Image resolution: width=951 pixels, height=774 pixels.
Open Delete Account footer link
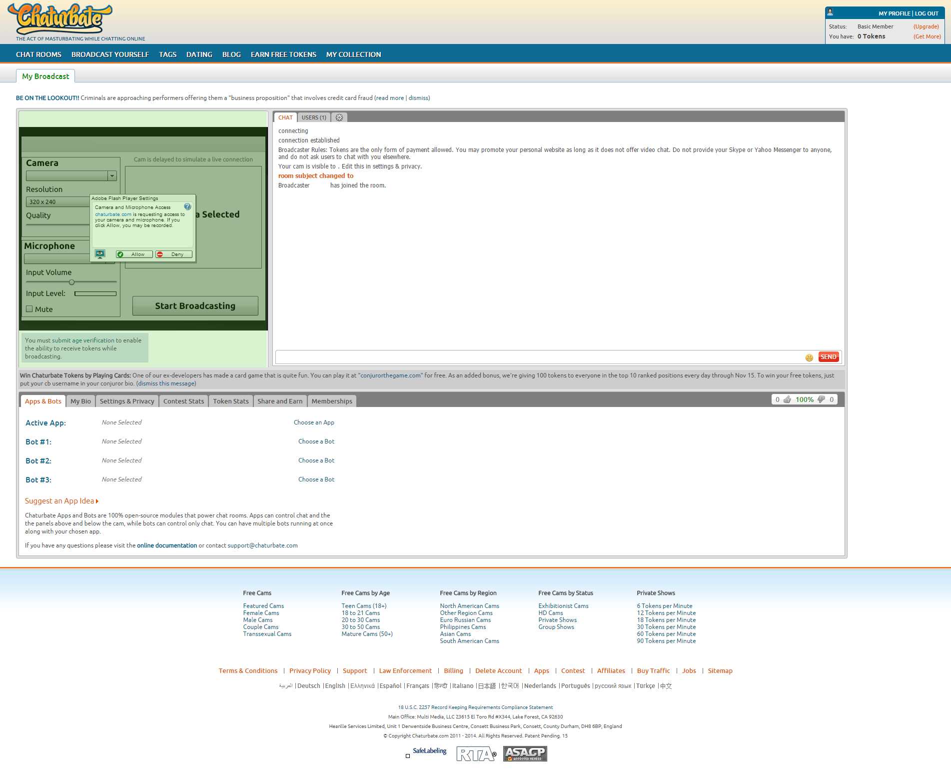(x=498, y=671)
